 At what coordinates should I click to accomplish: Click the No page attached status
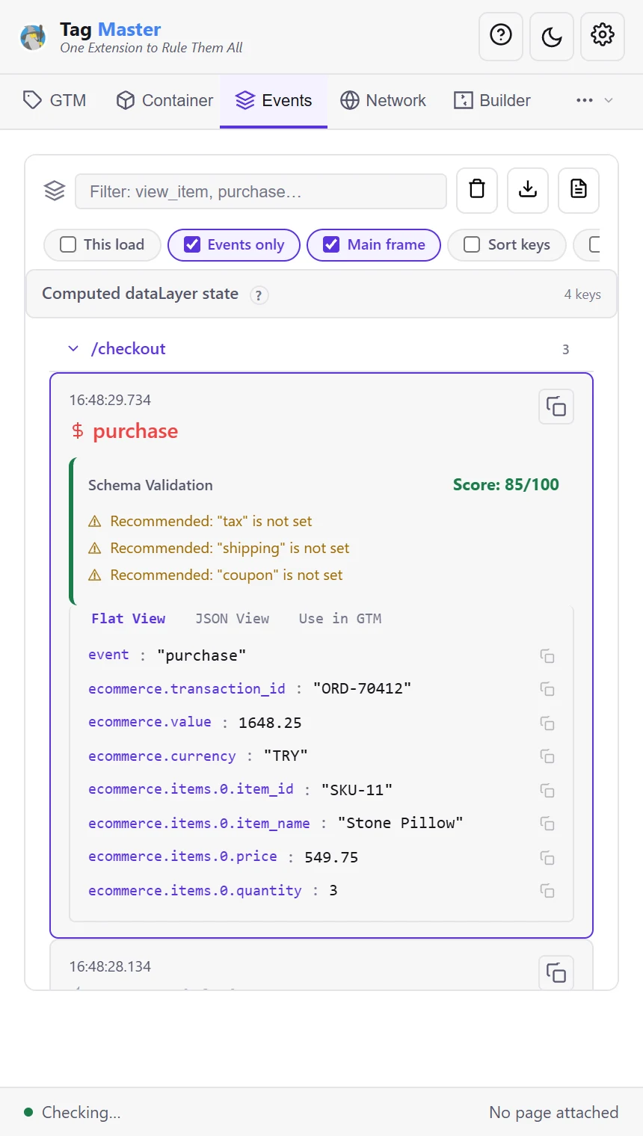point(554,1112)
